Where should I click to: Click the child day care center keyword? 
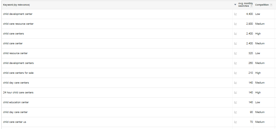(15, 112)
